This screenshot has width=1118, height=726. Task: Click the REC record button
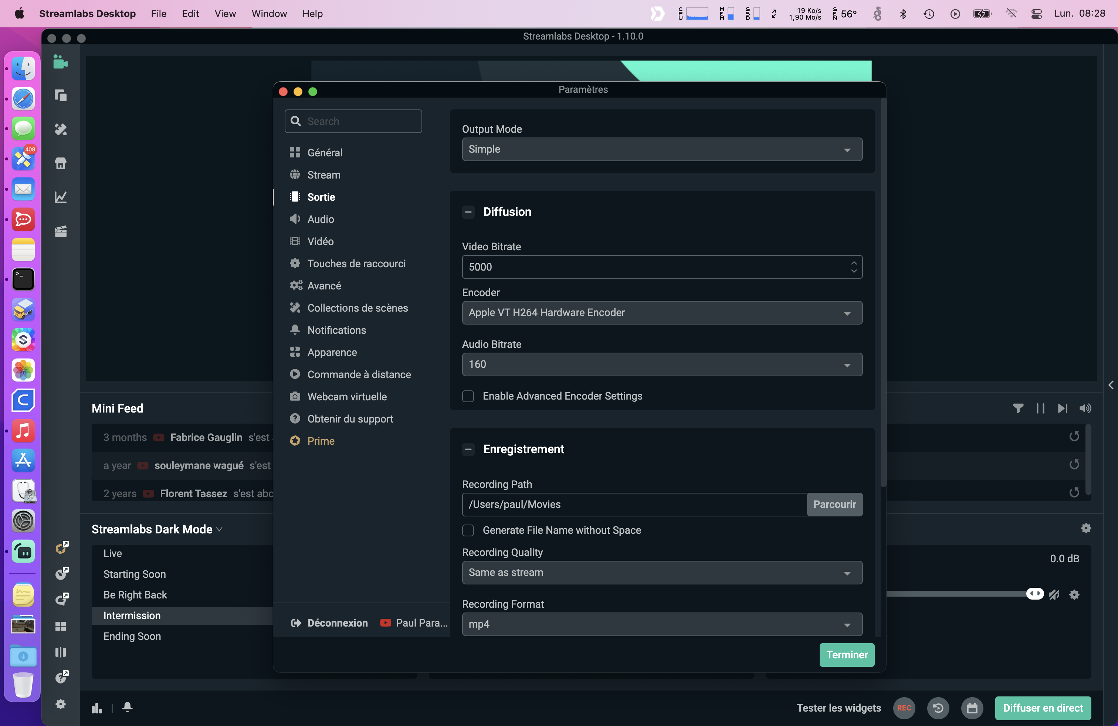pyautogui.click(x=904, y=708)
